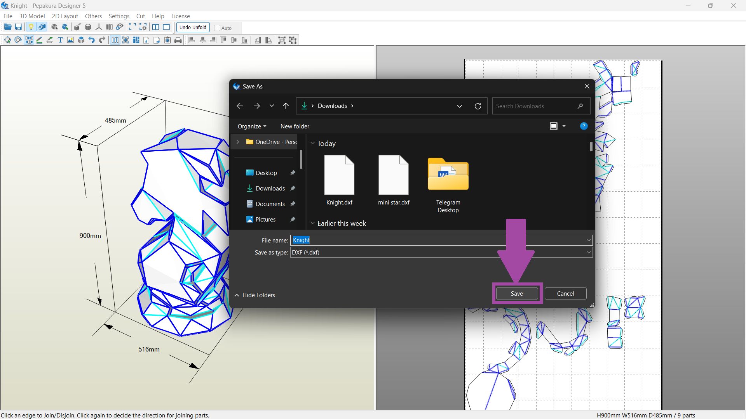
Task: Click the Undo arrow in the toolbar
Action: tap(91, 40)
